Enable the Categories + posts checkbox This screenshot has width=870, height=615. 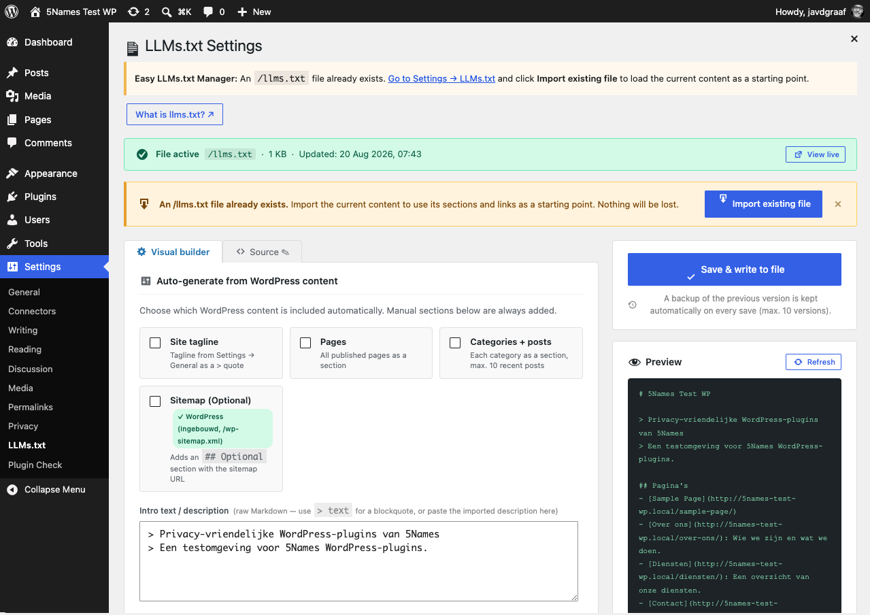pos(455,343)
